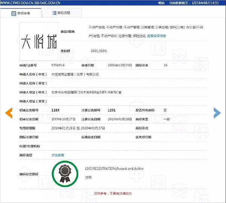Viewport: 226px width, 203px height.
Task: Select the data cutoff date 2018年08月14日
Action: click(205, 3)
